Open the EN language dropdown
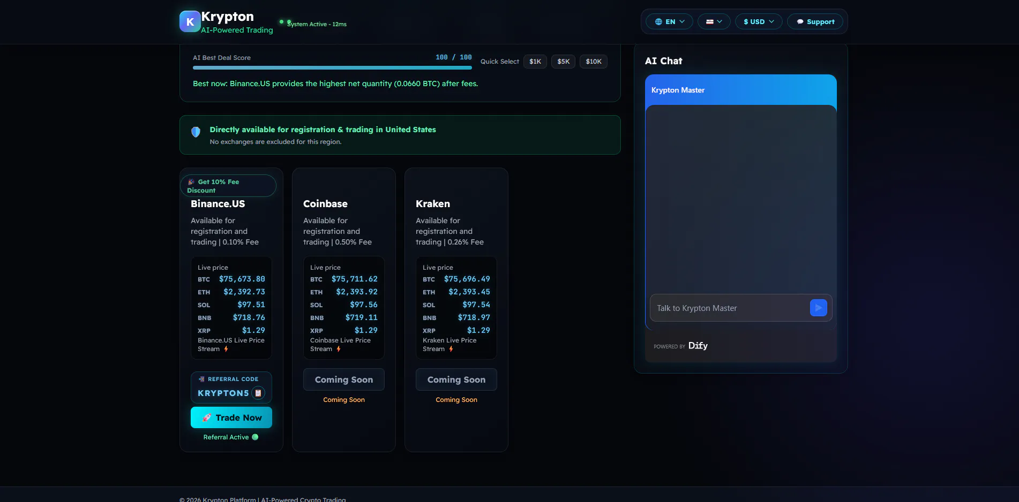This screenshot has width=1019, height=502. click(669, 22)
